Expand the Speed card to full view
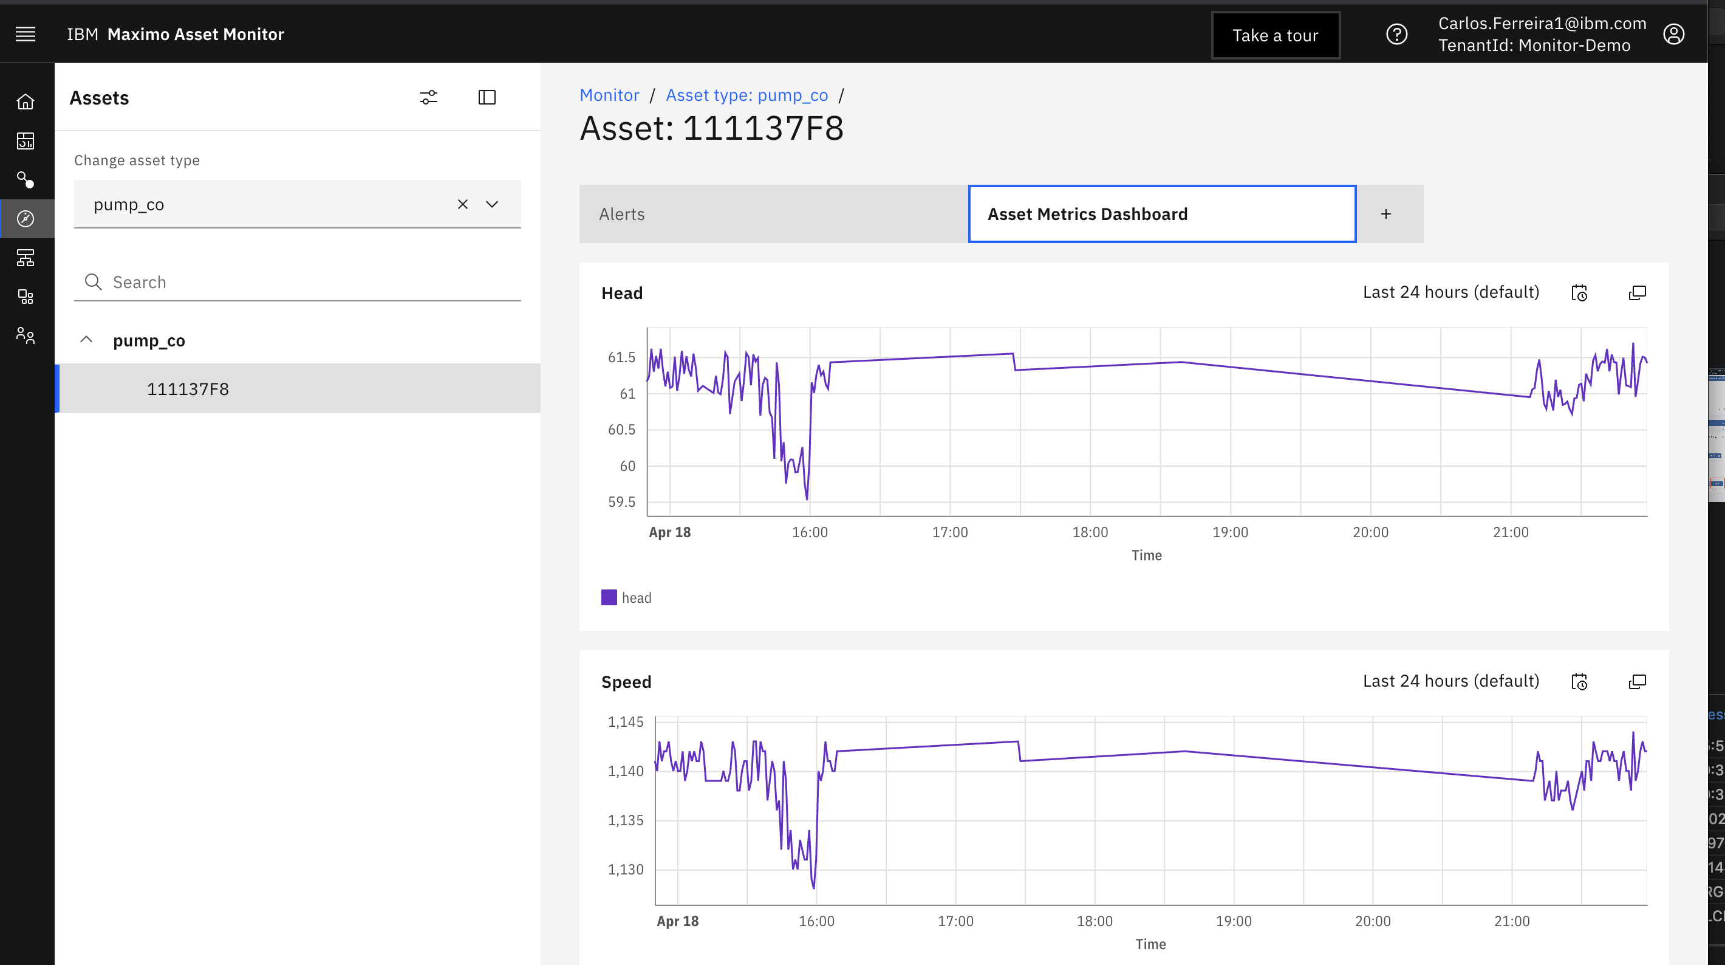The width and height of the screenshot is (1725, 965). click(1638, 682)
